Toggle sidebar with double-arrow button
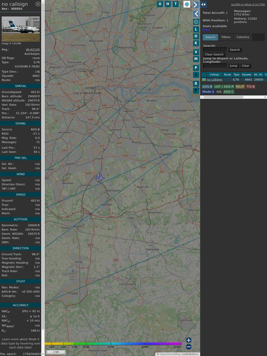Image resolution: width=267 pixels, height=356 pixels. pos(203,4)
